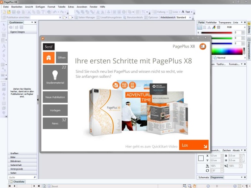Click the News tile
Image resolution: width=251 pixels, height=188 pixels.
[x=55, y=123]
